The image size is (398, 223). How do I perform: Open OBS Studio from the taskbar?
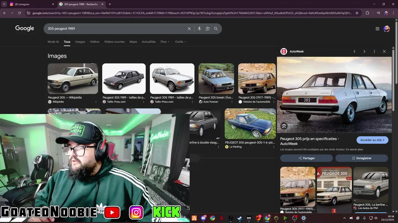294,218
